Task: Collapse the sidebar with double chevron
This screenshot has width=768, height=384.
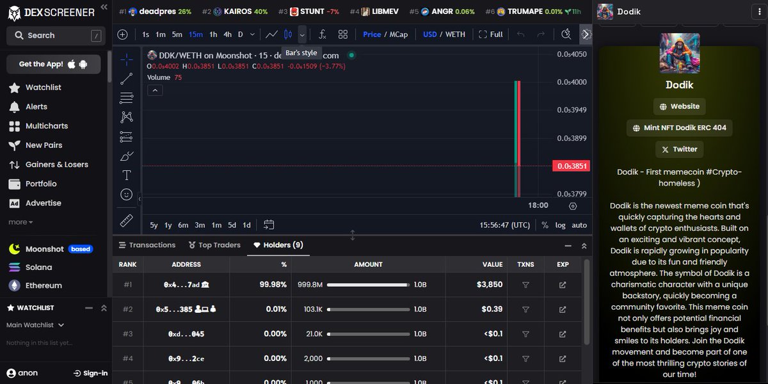Action: point(104,8)
